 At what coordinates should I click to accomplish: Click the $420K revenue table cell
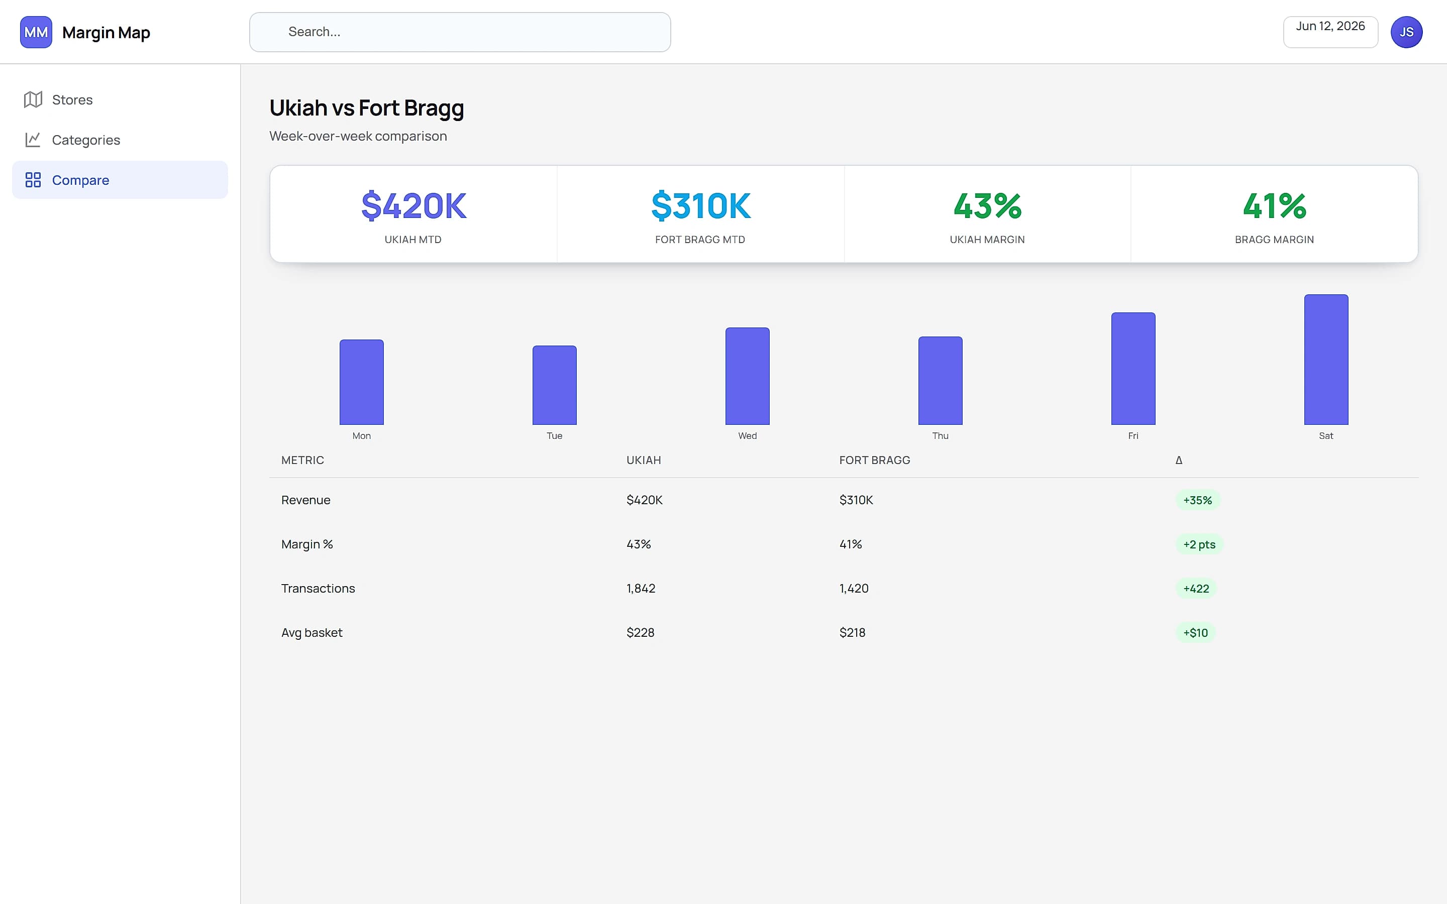click(645, 500)
